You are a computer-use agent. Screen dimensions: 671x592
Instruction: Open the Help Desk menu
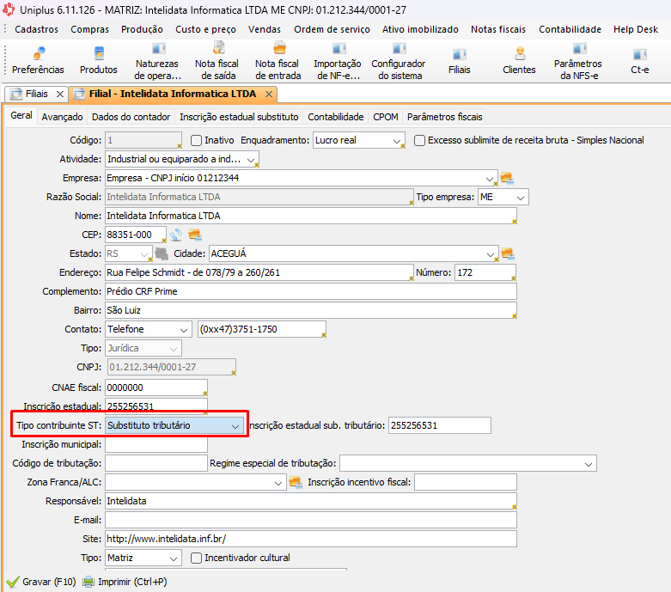pos(636,29)
